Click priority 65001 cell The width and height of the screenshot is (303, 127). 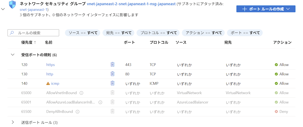[x=26, y=102]
